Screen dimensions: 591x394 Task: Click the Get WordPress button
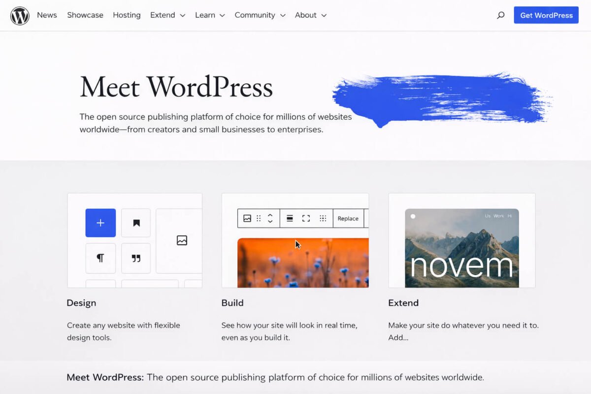[546, 15]
